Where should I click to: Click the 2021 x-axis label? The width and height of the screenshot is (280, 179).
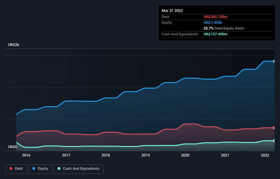(x=225, y=155)
